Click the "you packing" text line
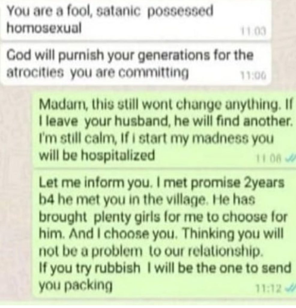 (76, 285)
